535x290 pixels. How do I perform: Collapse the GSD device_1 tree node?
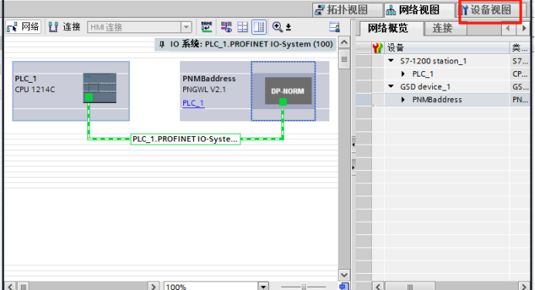391,87
